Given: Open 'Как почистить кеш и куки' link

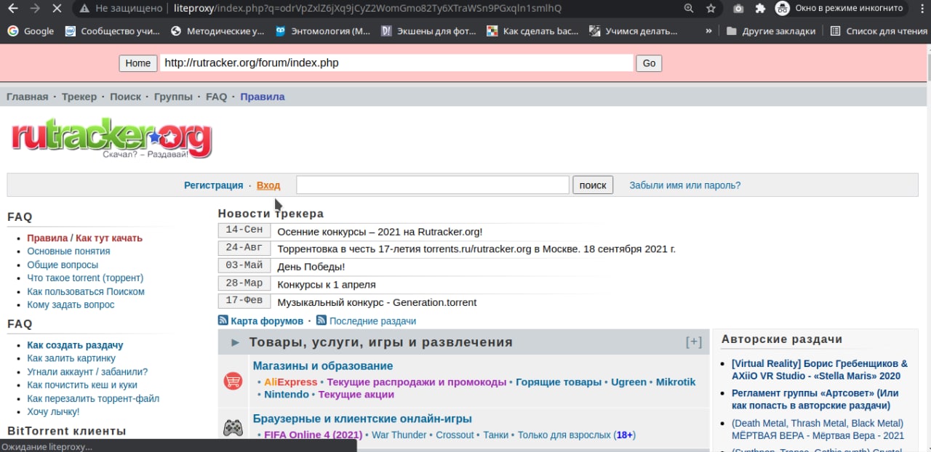Looking at the screenshot, I should 82,385.
